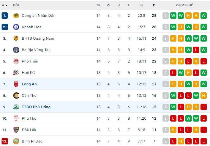
Task: Open the Phú Thọ team link
Action: [29, 118]
